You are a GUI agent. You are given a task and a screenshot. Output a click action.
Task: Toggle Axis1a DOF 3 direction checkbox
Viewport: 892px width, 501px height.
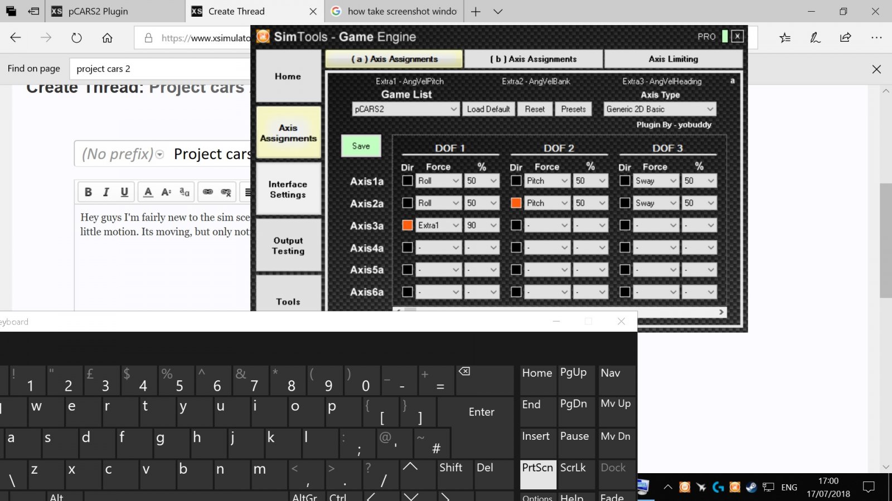point(625,180)
